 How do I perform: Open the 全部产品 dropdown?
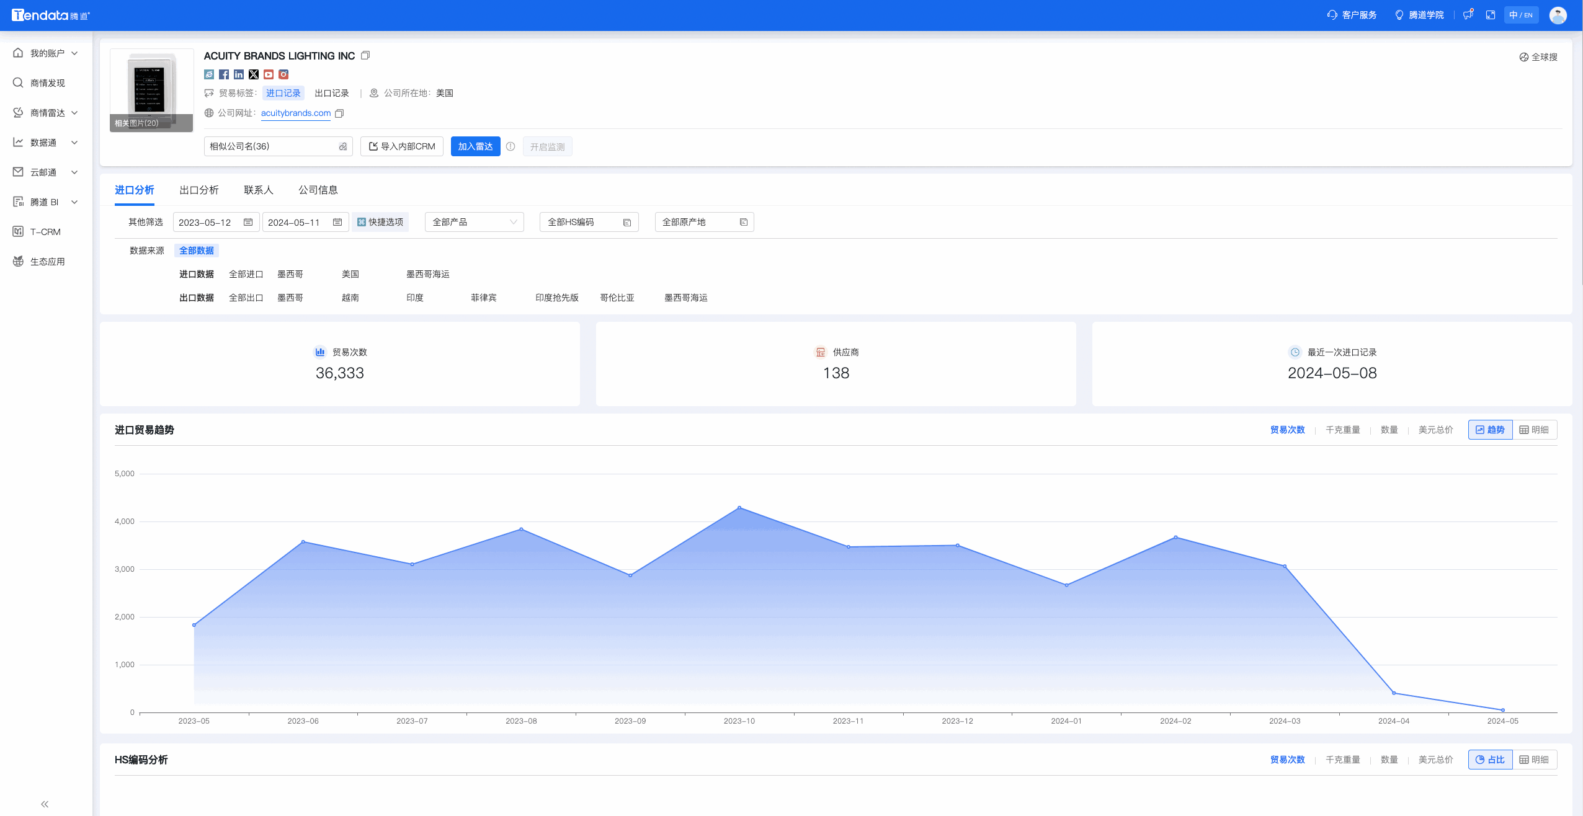pyautogui.click(x=474, y=222)
